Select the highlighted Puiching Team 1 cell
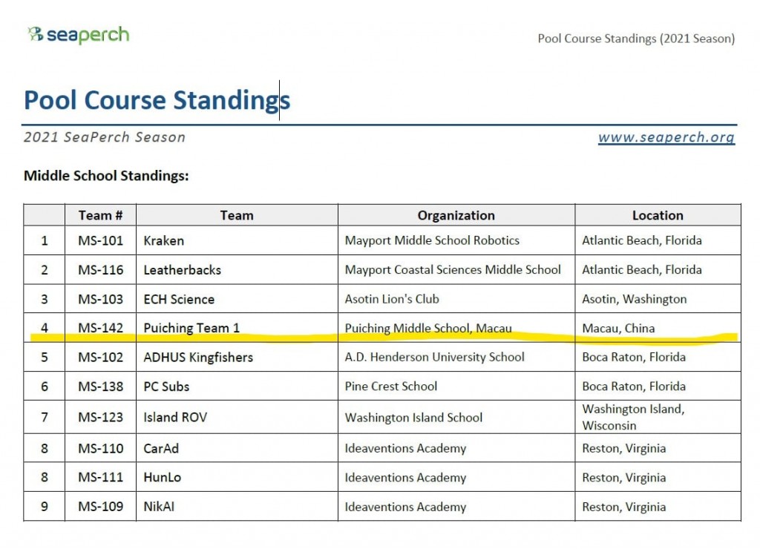The width and height of the screenshot is (760, 549). pos(191,328)
